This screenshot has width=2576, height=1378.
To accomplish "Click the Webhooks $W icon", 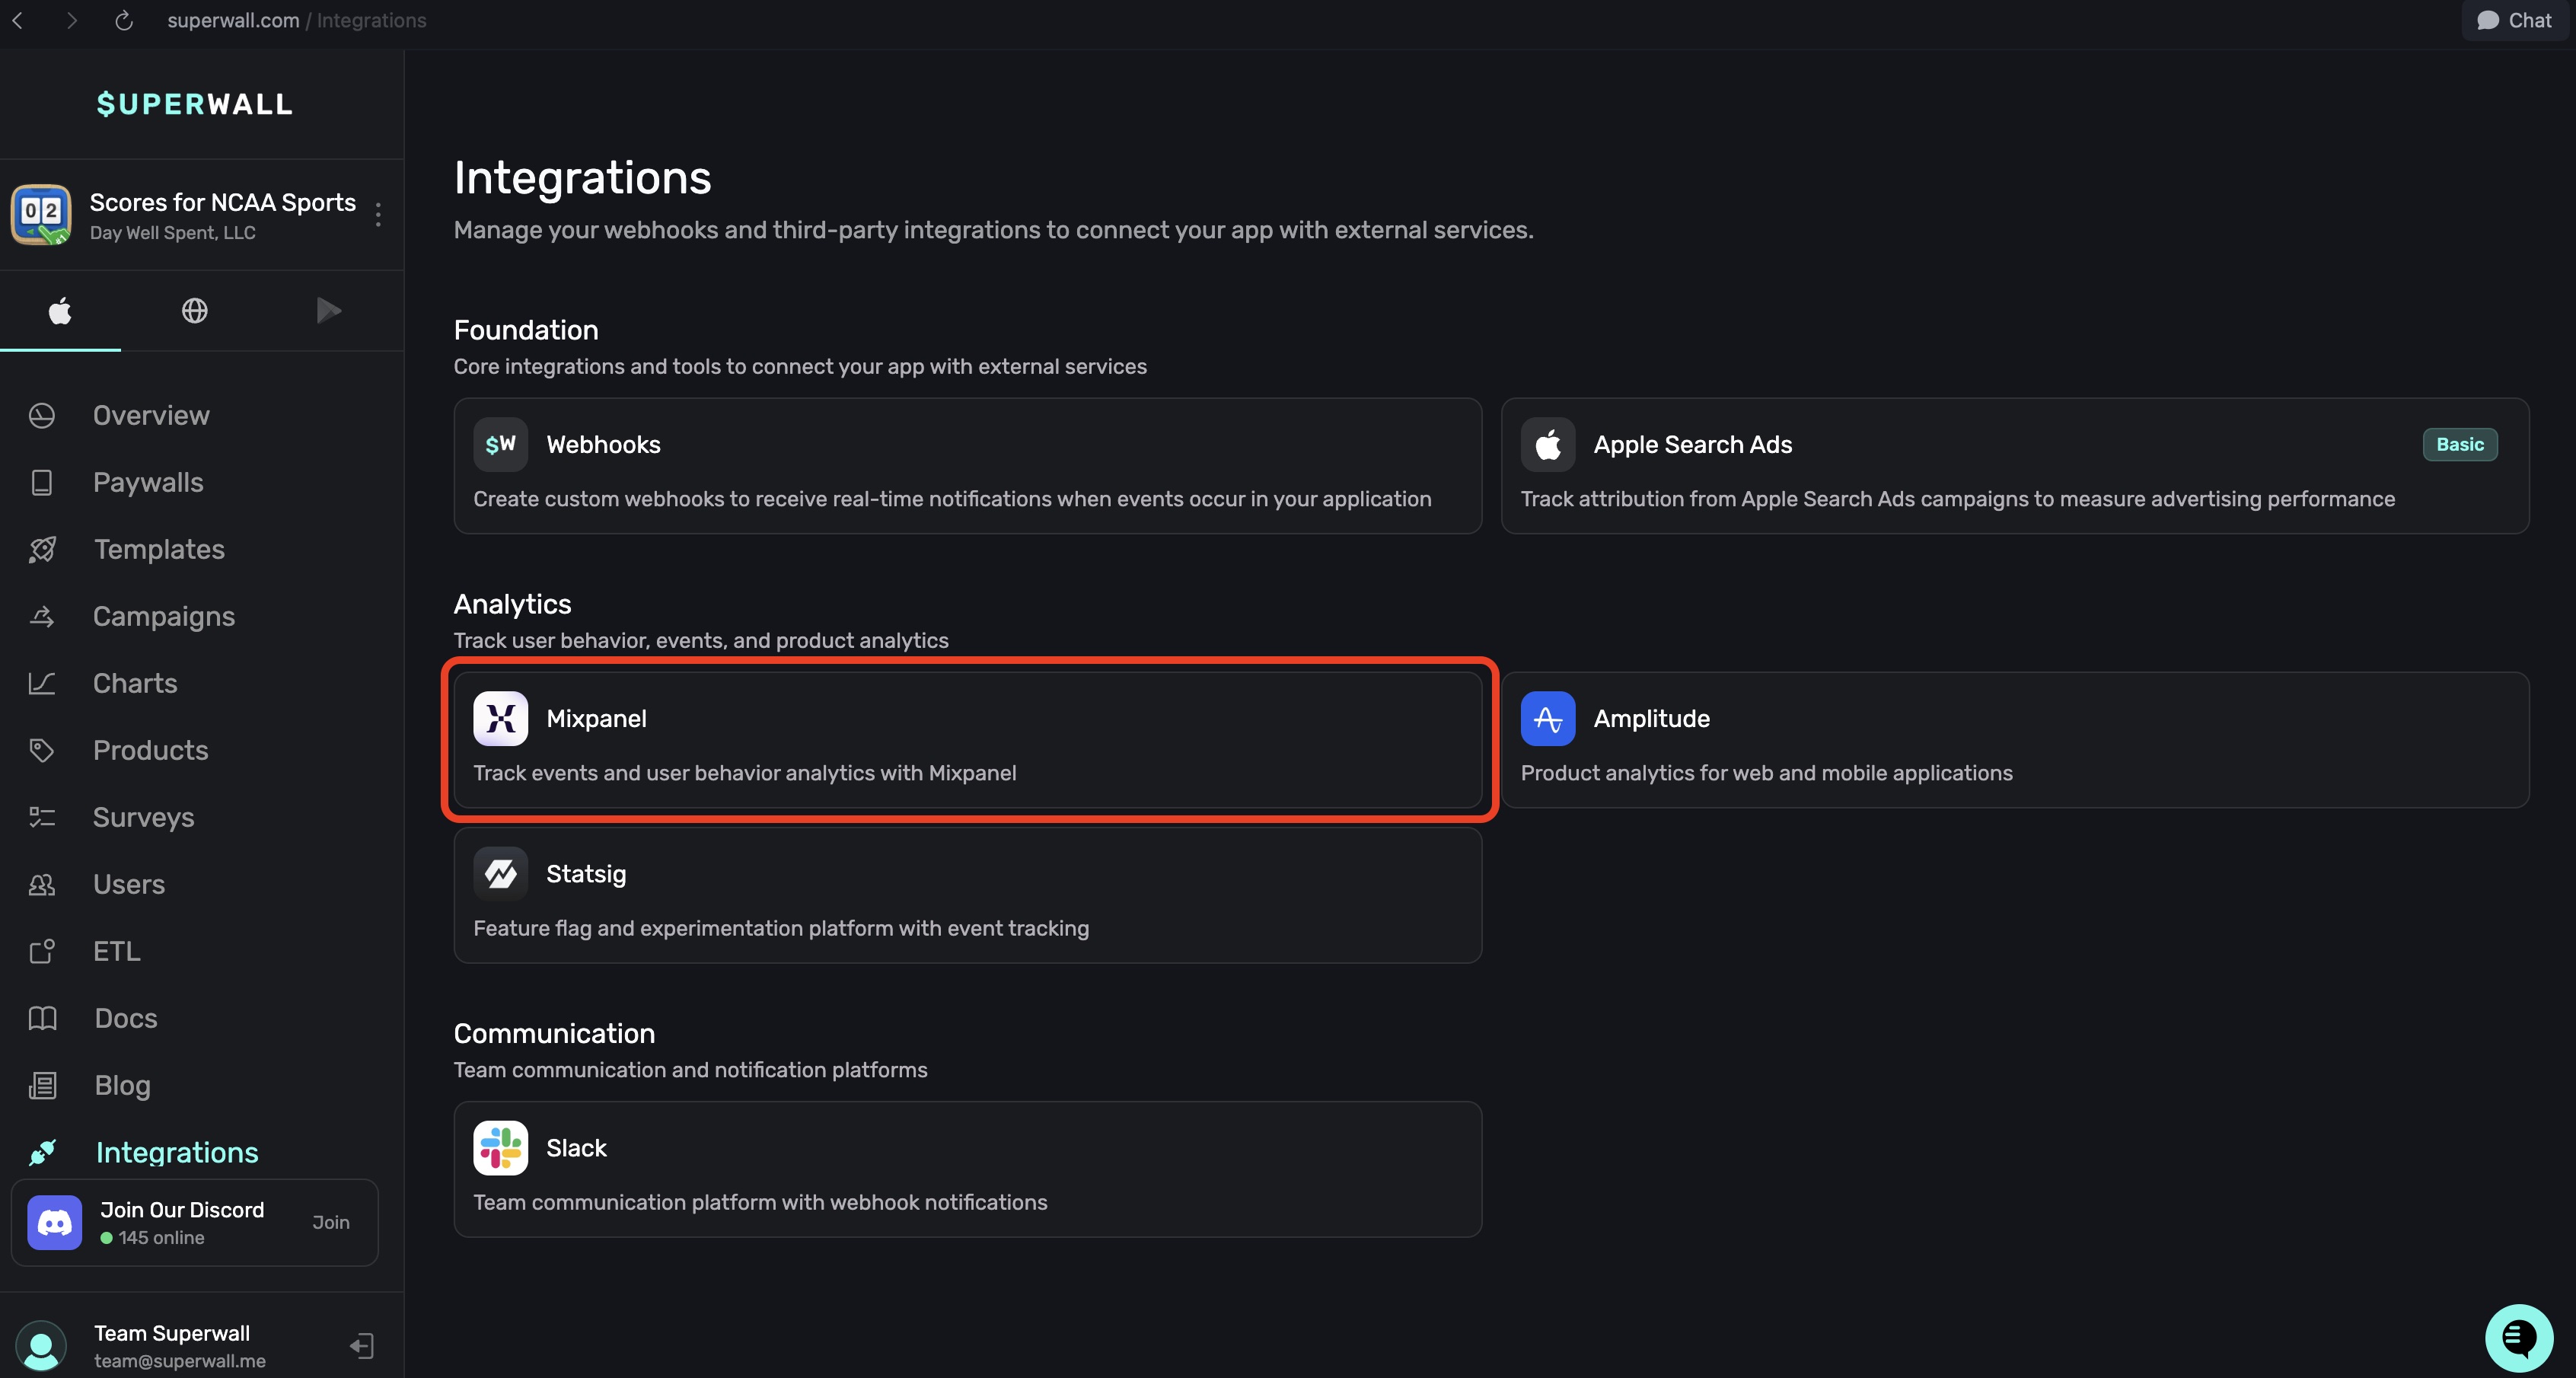I will click(500, 445).
